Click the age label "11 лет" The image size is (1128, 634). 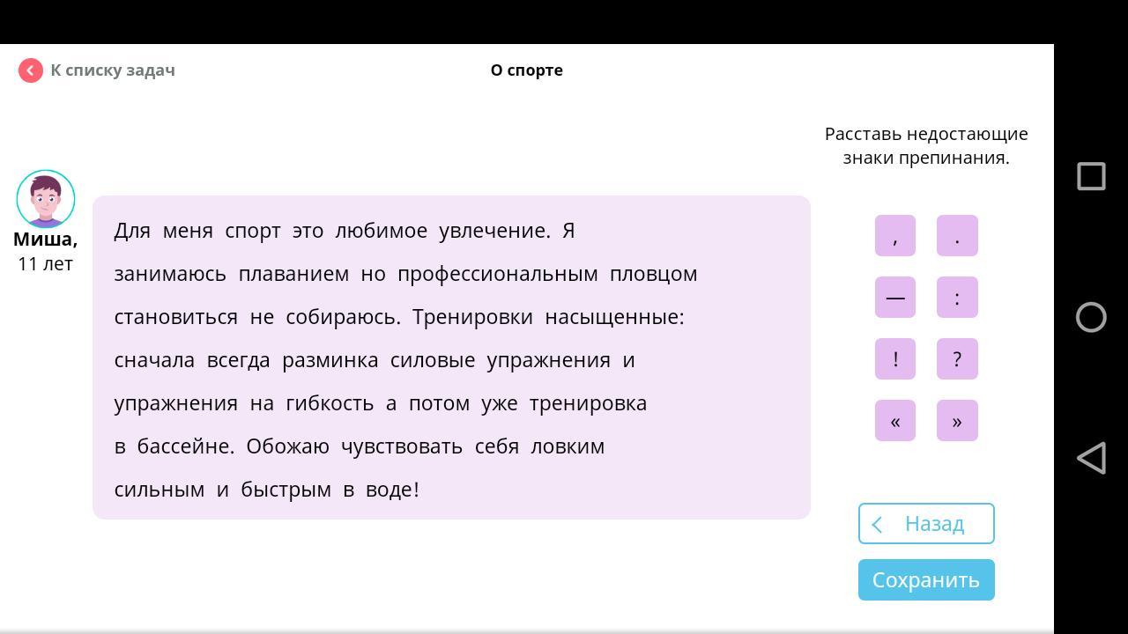click(46, 264)
